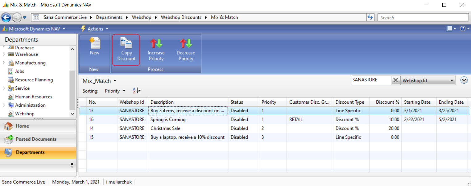Click the 2/22/2021 starting date cell
Screen dimensions: 471x186
click(419, 119)
